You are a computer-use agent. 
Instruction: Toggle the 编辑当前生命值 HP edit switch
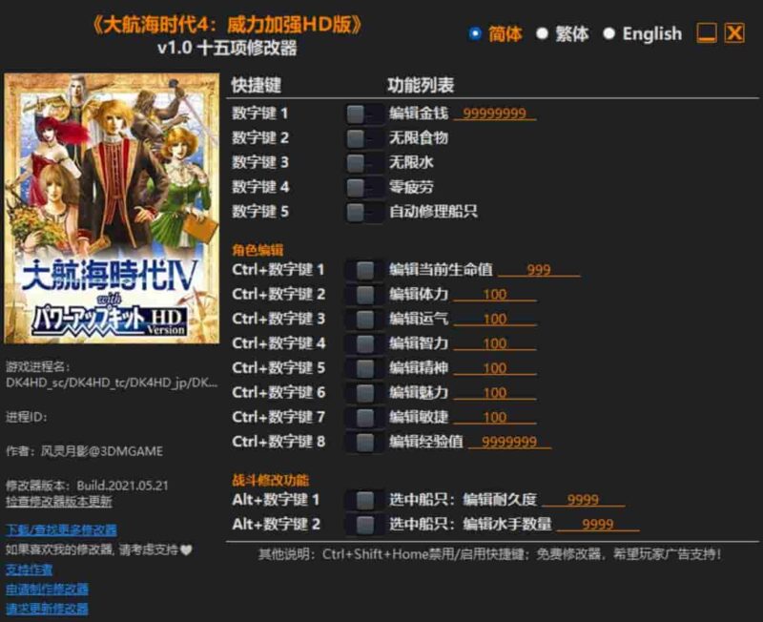(362, 269)
